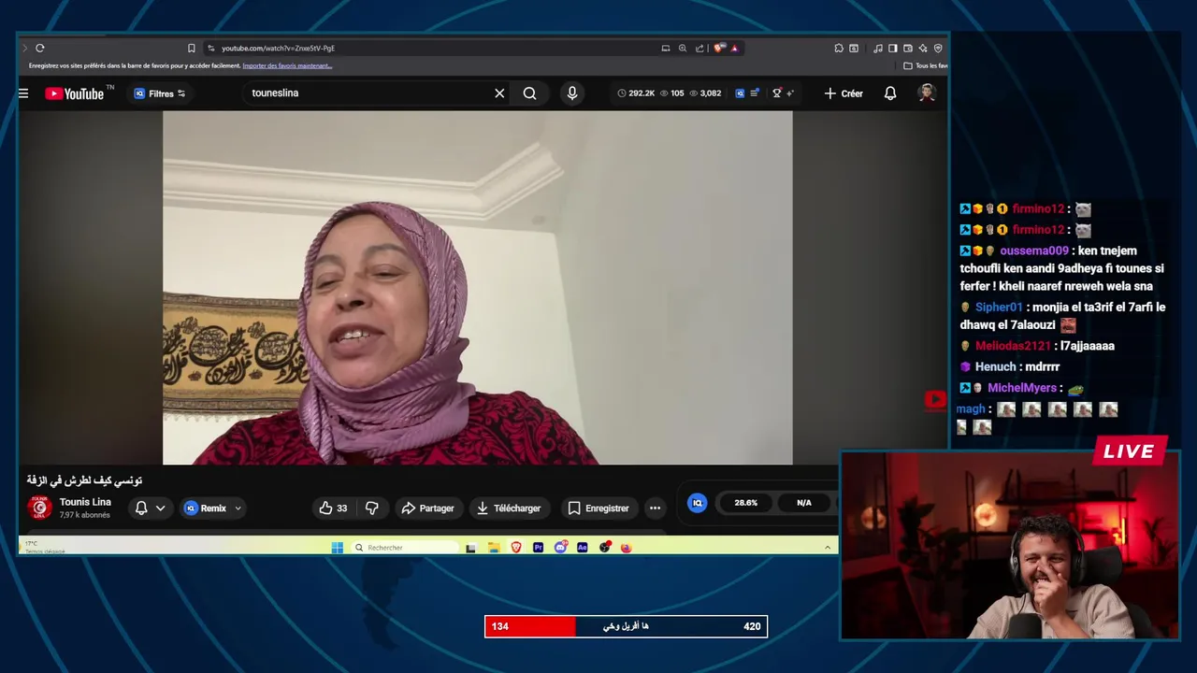This screenshot has width=1197, height=673.
Task: Click the vidIQ Remix button
Action: [206, 508]
